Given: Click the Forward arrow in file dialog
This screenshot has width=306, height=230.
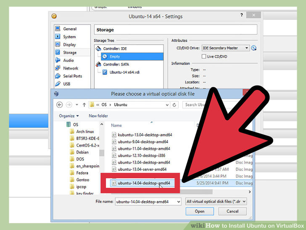Looking at the screenshot, I should click(69, 105).
